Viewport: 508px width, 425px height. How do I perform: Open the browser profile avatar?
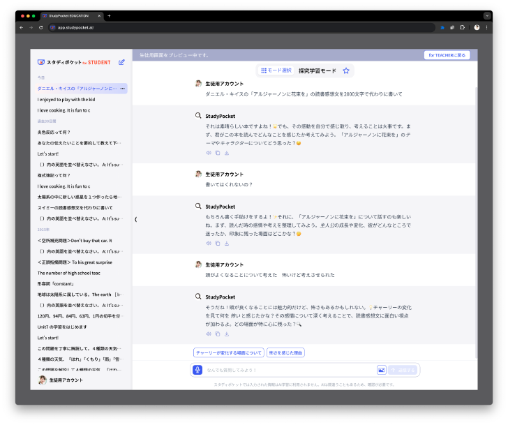point(477,27)
